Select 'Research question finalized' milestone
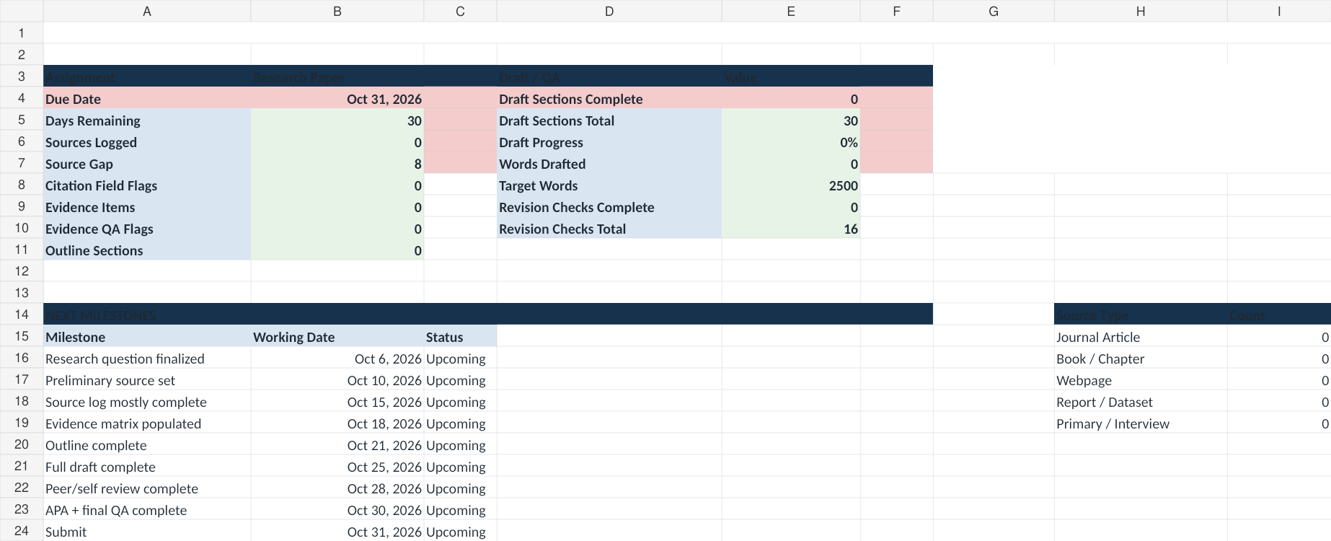The height and width of the screenshot is (541, 1331). (147, 359)
